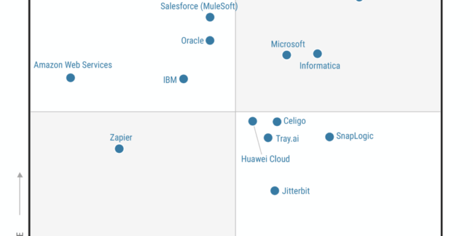Select the Jitterbit data point dot
473x236 pixels.
tap(274, 191)
